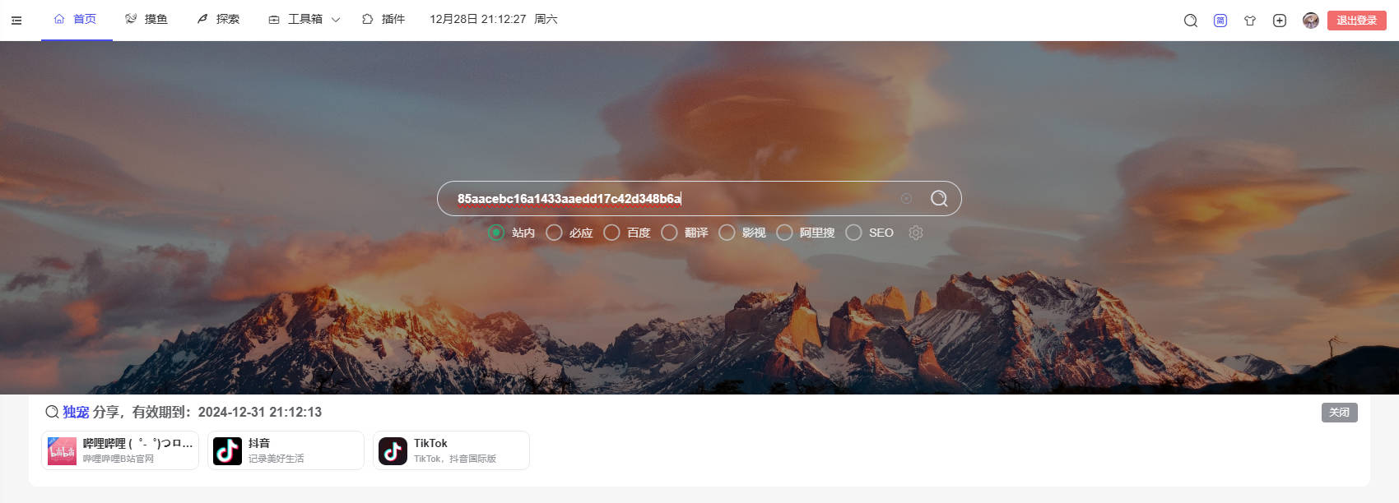Click the 周六 weekday text
The image size is (1399, 503).
click(x=546, y=19)
